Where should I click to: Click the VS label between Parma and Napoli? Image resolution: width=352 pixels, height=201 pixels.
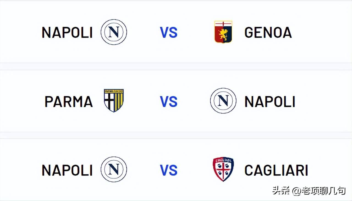tap(169, 102)
